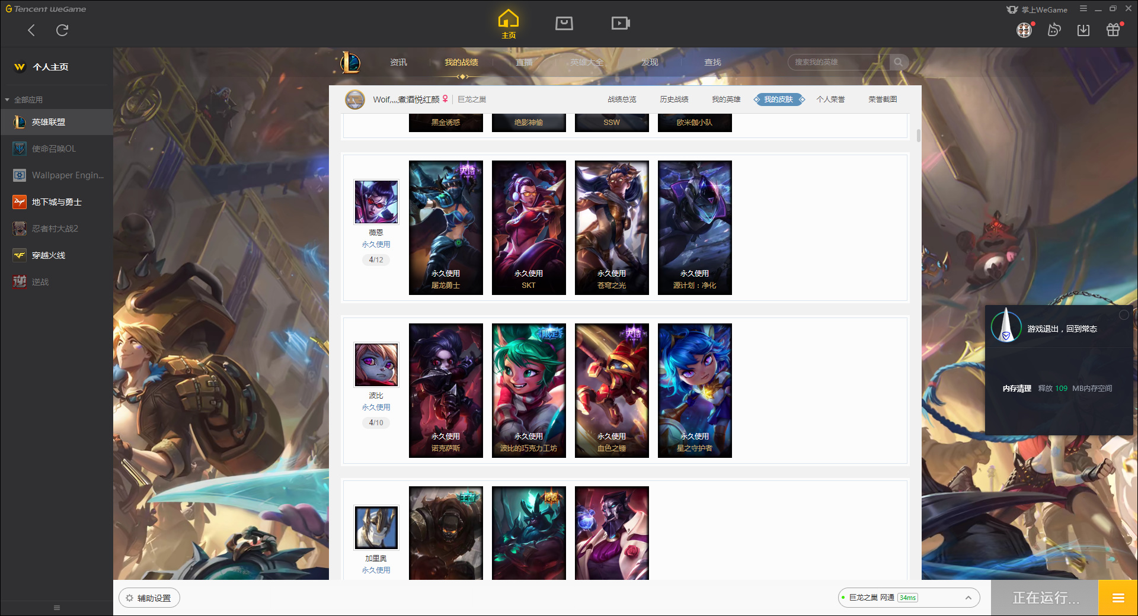Open the 苍穹之光 skin card
This screenshot has height=616, width=1138.
tap(612, 227)
